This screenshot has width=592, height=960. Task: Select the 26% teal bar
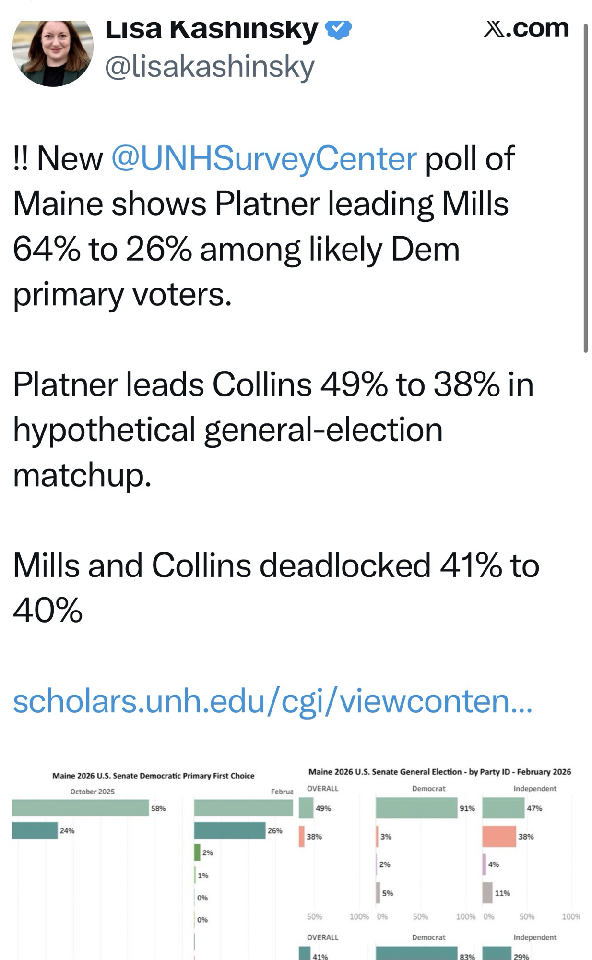[229, 830]
